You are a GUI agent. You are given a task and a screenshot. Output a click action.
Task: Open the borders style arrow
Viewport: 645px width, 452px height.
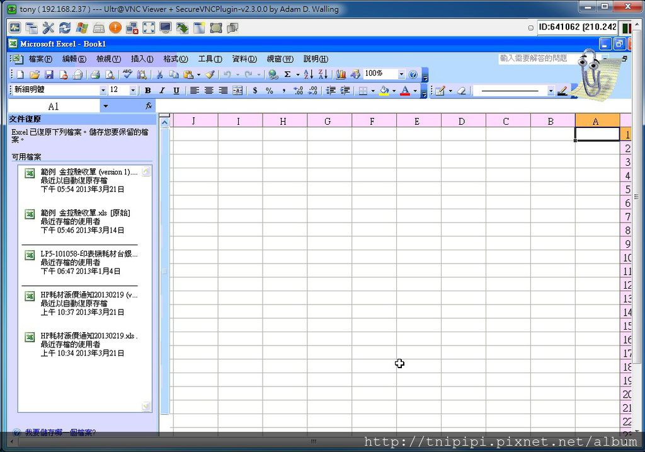tap(373, 91)
